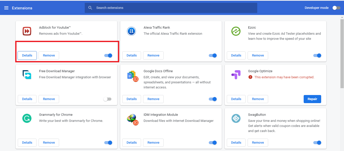Remove the Ezoic extension
Image resolution: width=344 pixels, height=151 pixels.
click(x=258, y=55)
